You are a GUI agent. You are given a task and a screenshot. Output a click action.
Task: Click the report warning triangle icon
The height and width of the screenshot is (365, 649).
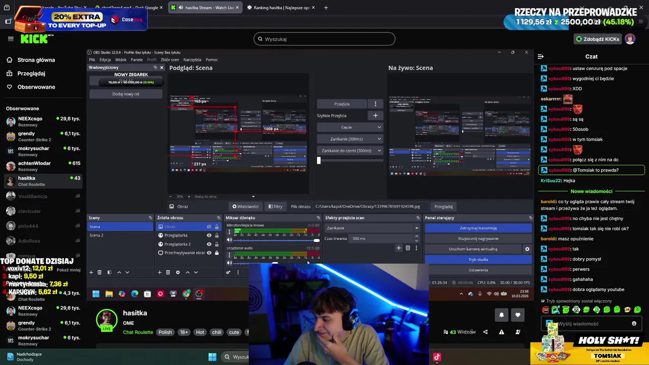click(501, 332)
